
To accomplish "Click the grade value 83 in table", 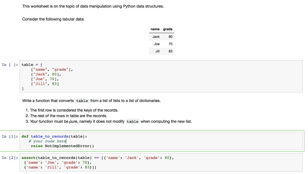I will [x=171, y=51].
